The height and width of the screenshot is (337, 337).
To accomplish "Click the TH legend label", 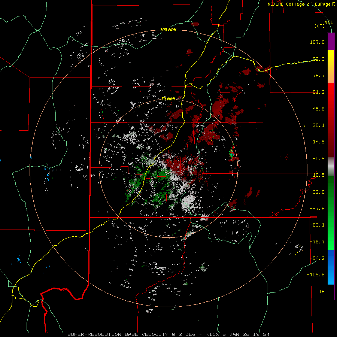I will point(322,292).
